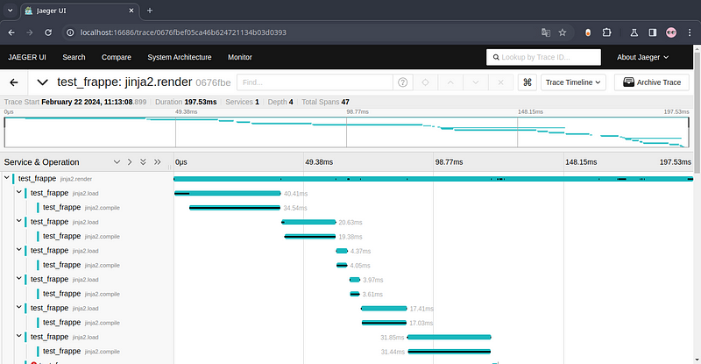Click the Archive Trace button
The width and height of the screenshot is (701, 364).
(x=652, y=82)
